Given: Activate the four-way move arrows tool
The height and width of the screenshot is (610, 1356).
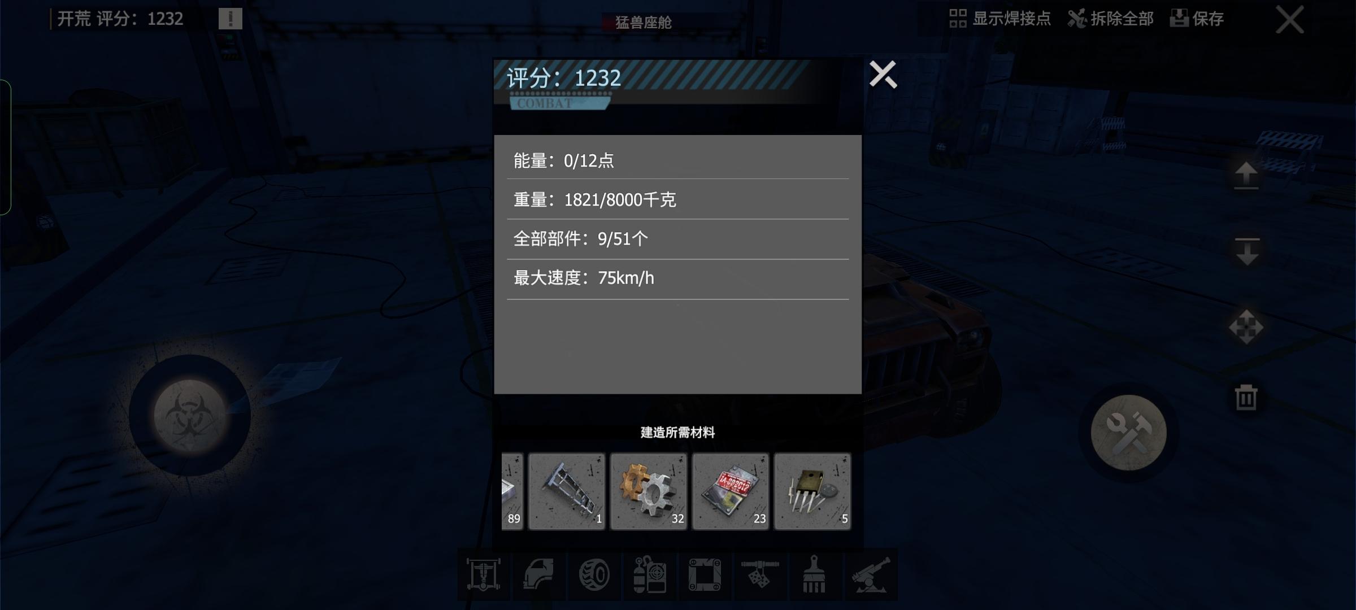Looking at the screenshot, I should click(x=1246, y=327).
